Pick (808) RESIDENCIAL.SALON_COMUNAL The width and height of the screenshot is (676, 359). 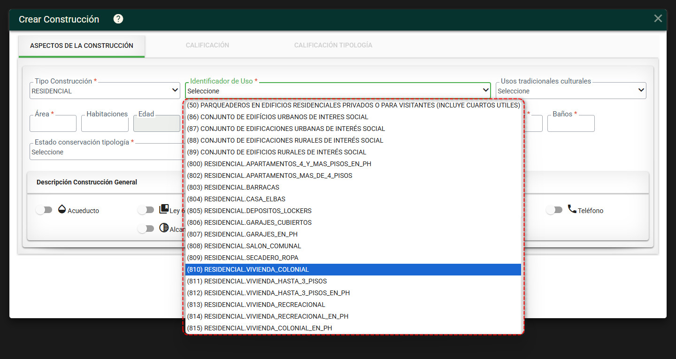click(353, 246)
